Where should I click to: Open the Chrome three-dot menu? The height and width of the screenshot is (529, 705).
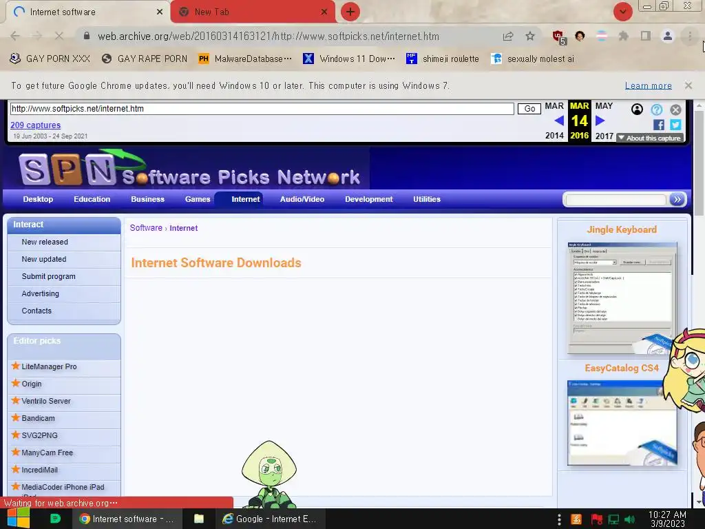690,36
